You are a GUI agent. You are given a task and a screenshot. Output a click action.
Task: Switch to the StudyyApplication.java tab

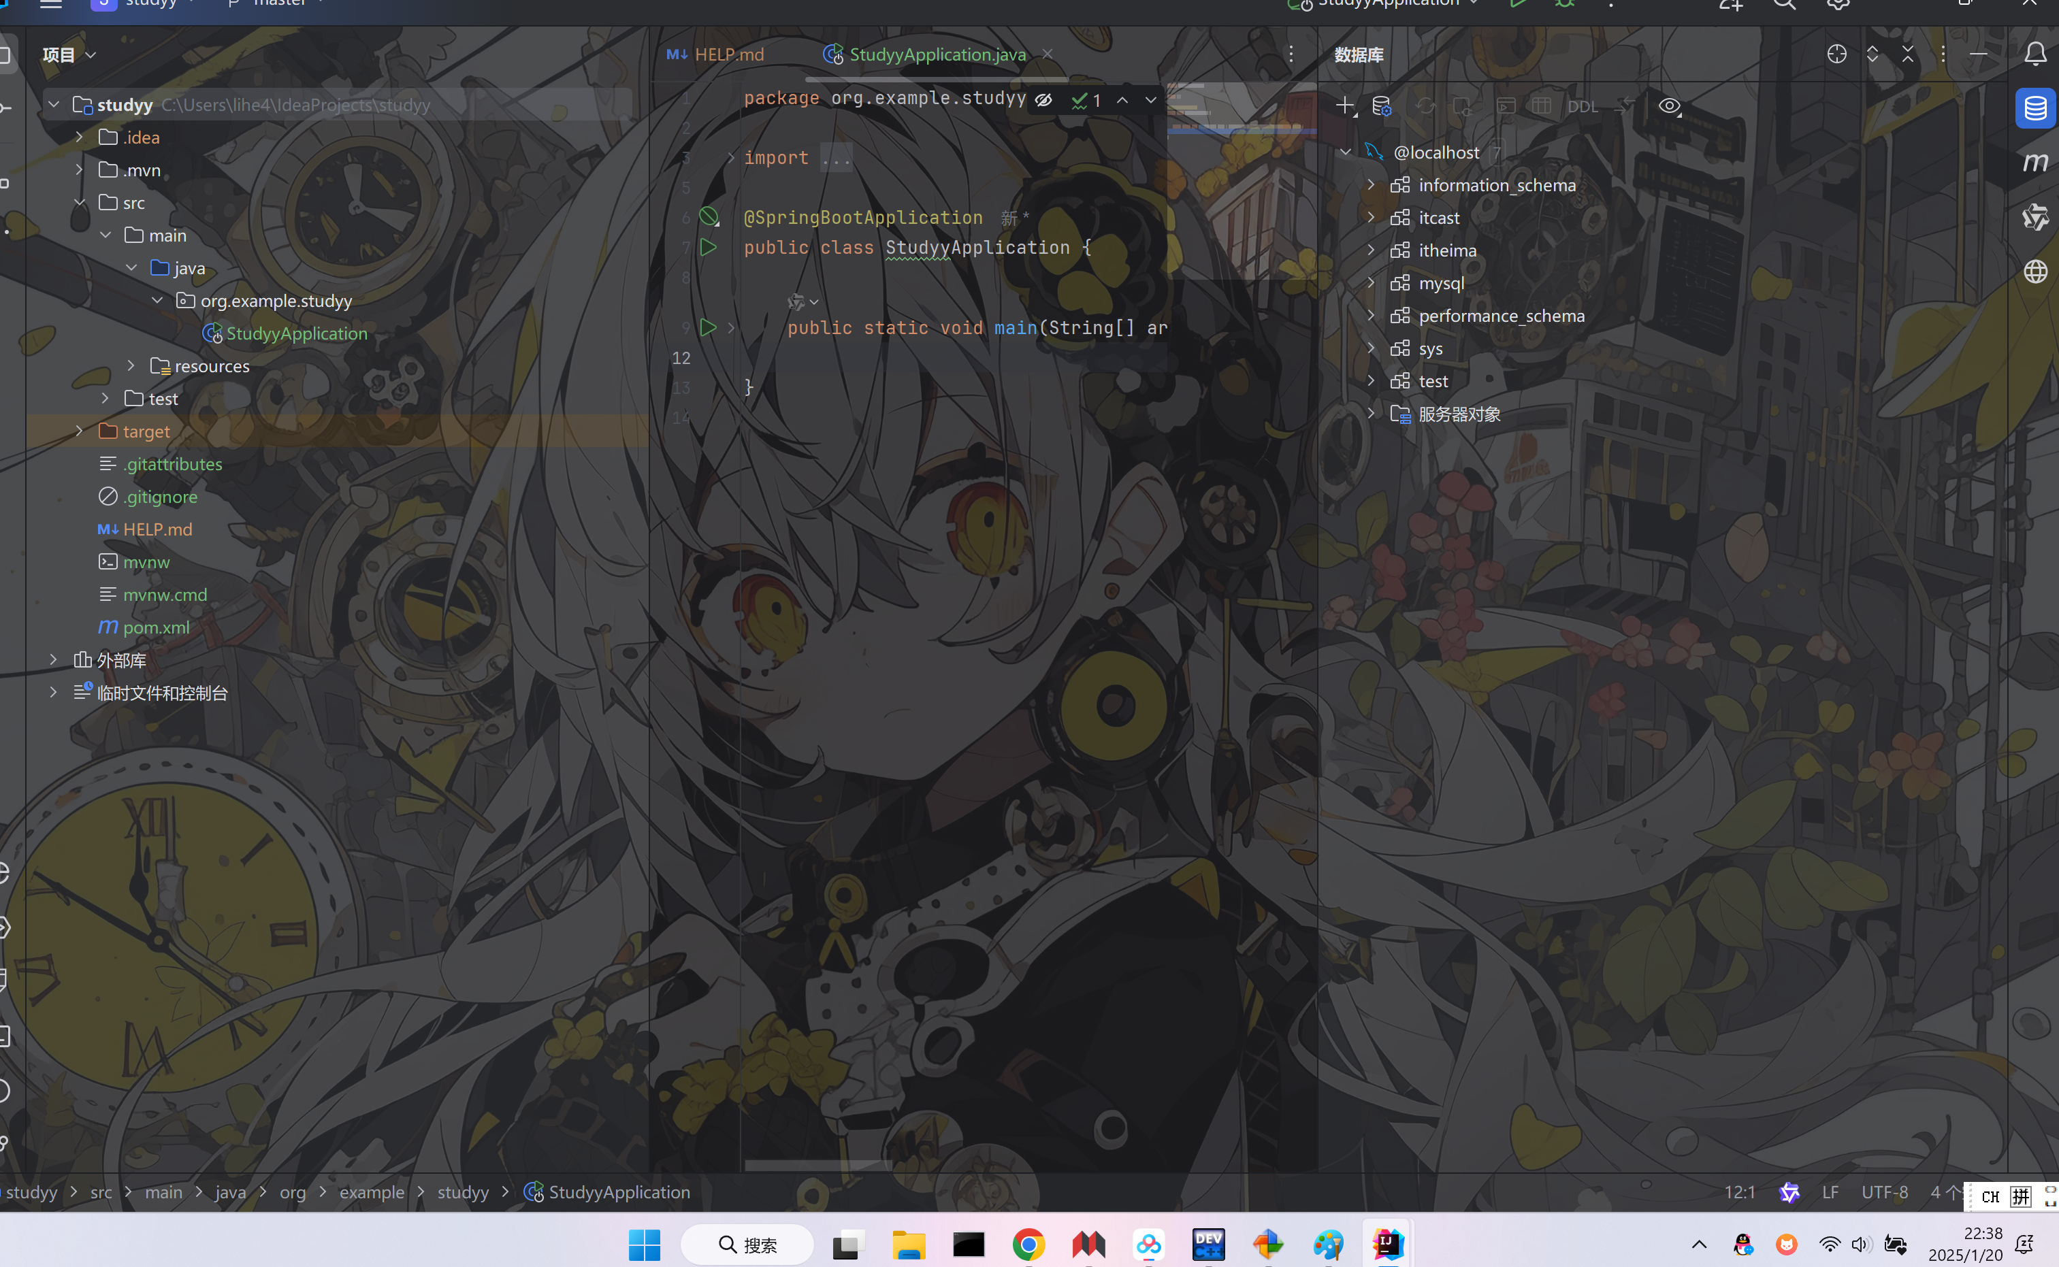tap(937, 54)
